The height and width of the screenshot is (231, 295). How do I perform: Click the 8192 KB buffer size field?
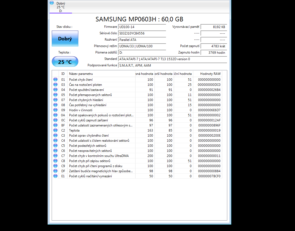(214, 27)
